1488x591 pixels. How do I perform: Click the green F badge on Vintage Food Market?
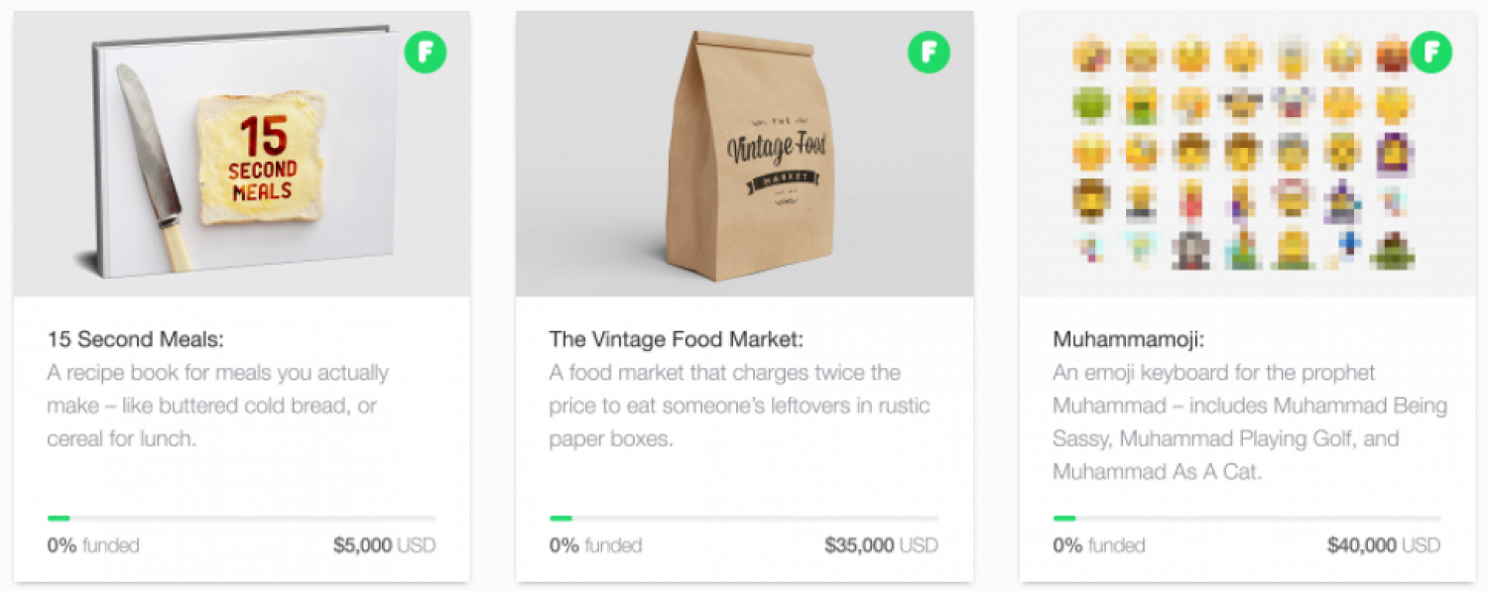[929, 52]
